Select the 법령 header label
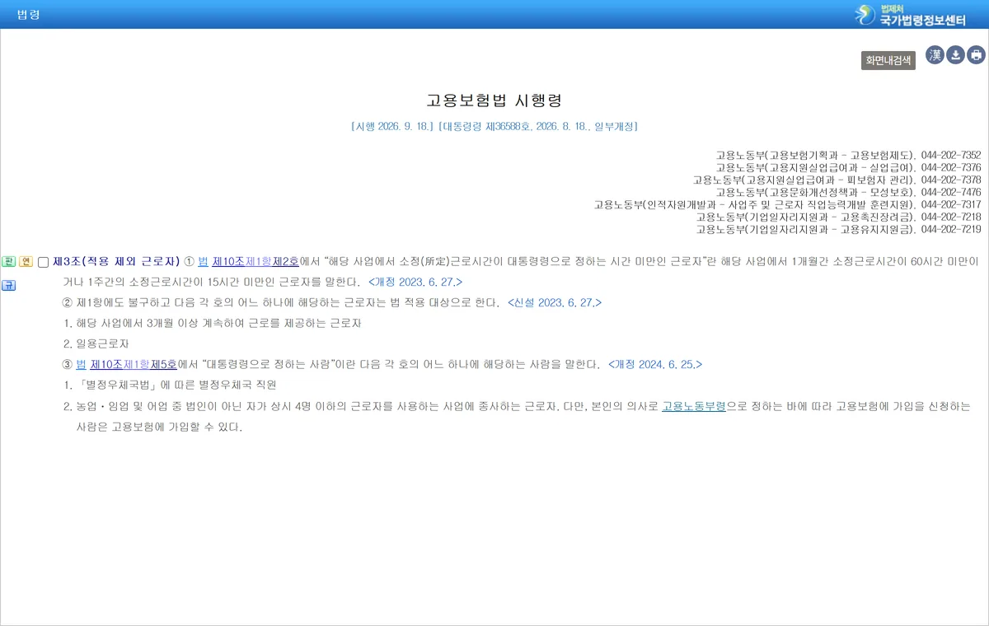Viewport: 989px width, 626px height. (28, 15)
